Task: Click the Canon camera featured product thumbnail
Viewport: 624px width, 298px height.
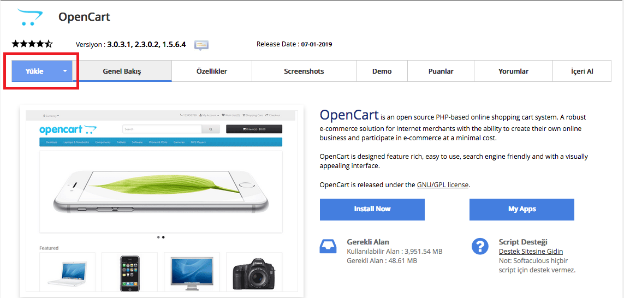Action: (254, 272)
